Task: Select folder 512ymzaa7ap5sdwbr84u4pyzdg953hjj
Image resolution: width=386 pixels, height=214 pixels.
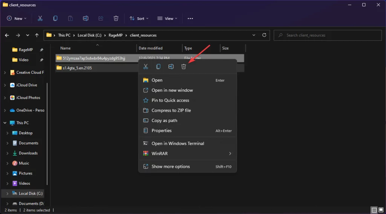Action: pyautogui.click(x=94, y=58)
